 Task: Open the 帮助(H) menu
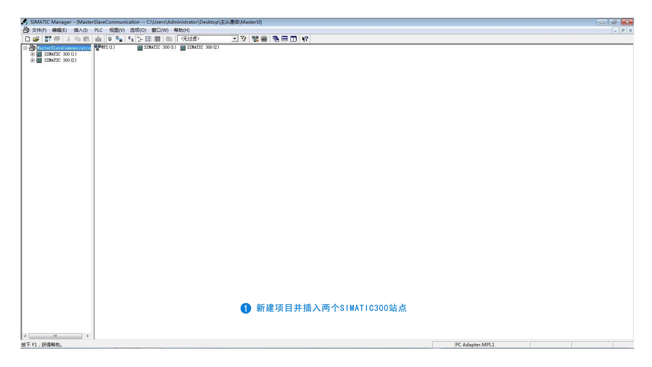point(182,30)
